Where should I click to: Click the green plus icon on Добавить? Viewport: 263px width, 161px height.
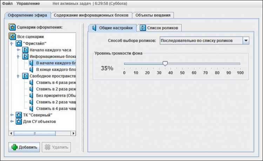(14, 147)
